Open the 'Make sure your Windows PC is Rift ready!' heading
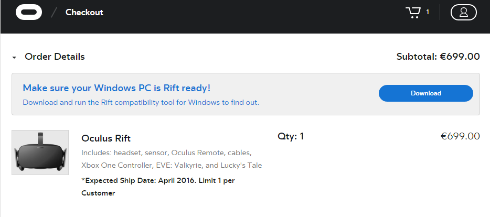 pyautogui.click(x=116, y=88)
